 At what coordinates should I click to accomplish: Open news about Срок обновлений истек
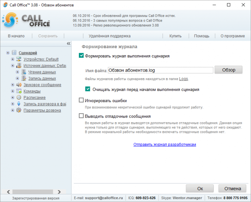[124, 16]
